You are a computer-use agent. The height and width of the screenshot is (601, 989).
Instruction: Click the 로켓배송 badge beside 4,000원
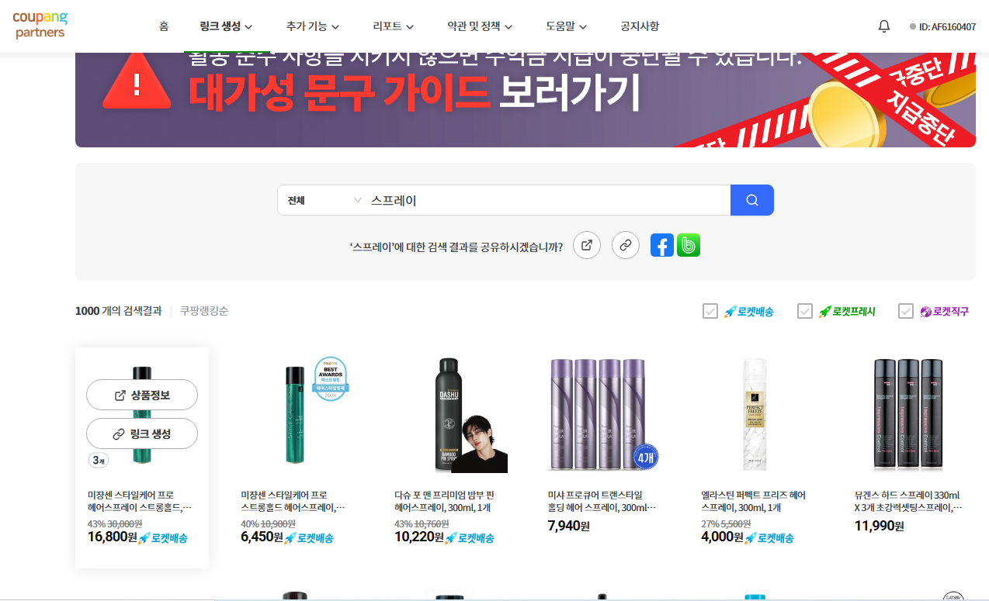pyautogui.click(x=769, y=537)
